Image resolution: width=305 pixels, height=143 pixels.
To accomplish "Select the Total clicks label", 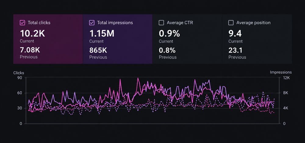I will pos(39,23).
